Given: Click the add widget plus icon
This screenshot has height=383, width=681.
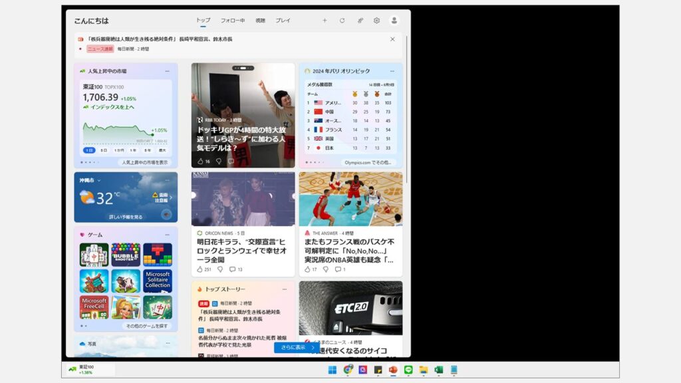Looking at the screenshot, I should tap(325, 21).
